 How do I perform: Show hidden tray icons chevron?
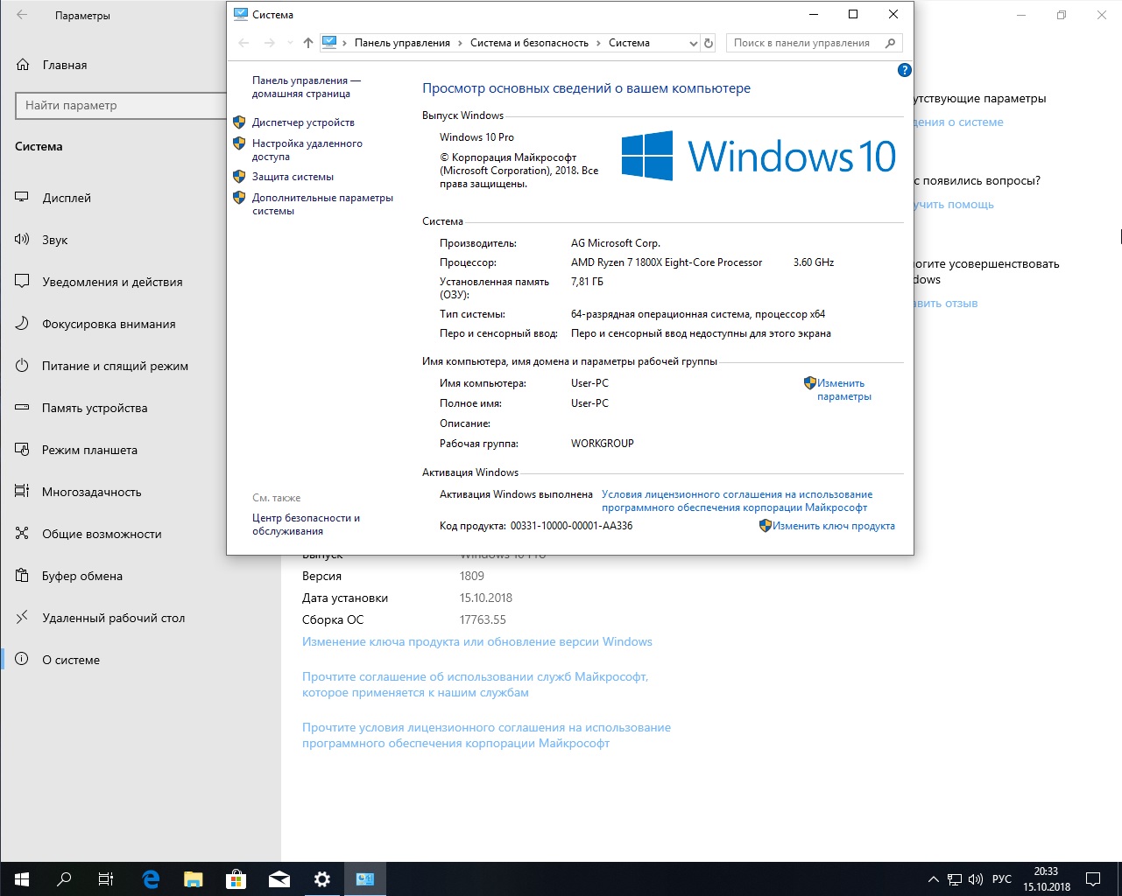[x=934, y=879]
